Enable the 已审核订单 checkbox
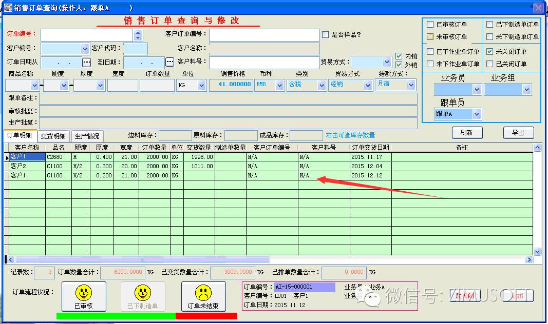Viewport: 548px width, 324px height. [430, 24]
